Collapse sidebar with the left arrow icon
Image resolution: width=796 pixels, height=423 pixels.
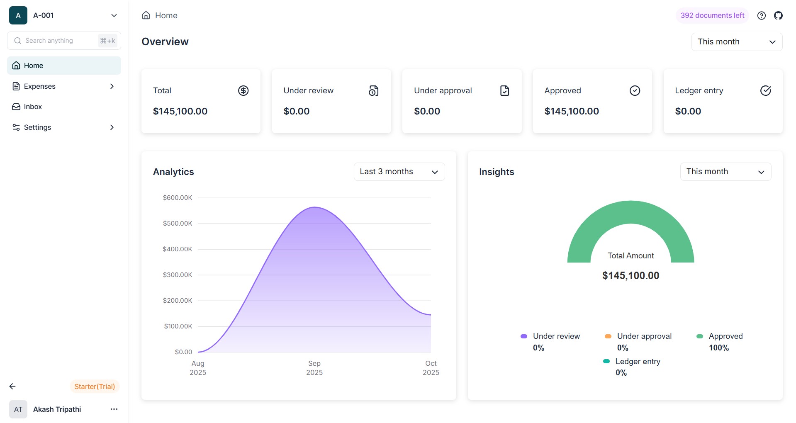coord(12,387)
